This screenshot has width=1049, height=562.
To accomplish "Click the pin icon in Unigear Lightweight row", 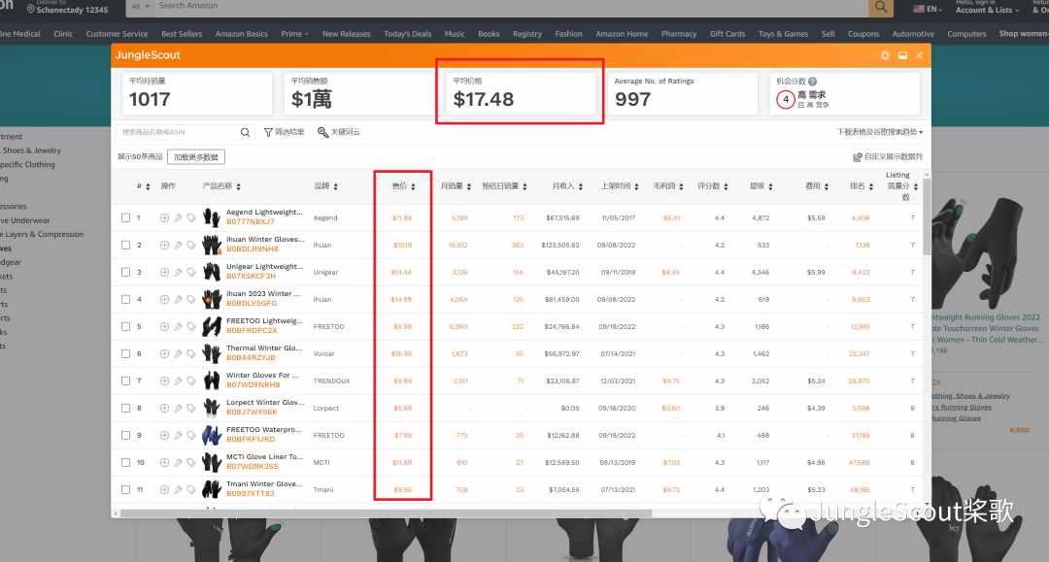I will (x=178, y=272).
